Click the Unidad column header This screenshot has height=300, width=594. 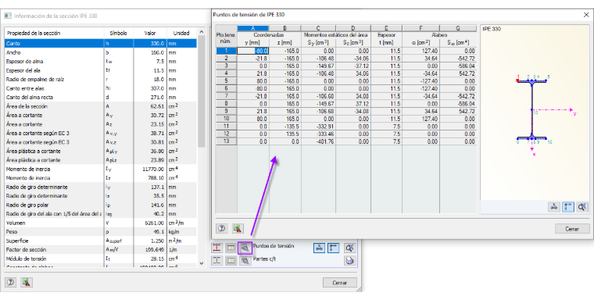click(181, 34)
